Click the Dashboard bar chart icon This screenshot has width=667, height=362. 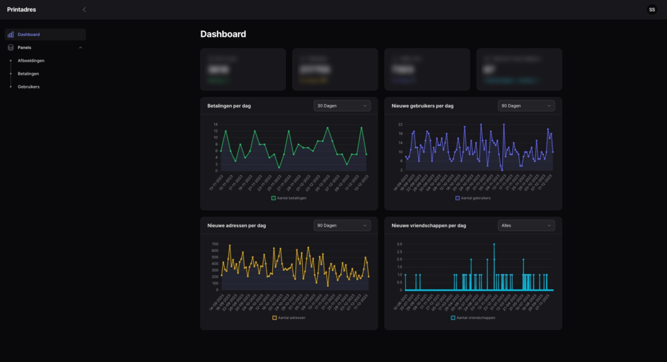(10, 35)
